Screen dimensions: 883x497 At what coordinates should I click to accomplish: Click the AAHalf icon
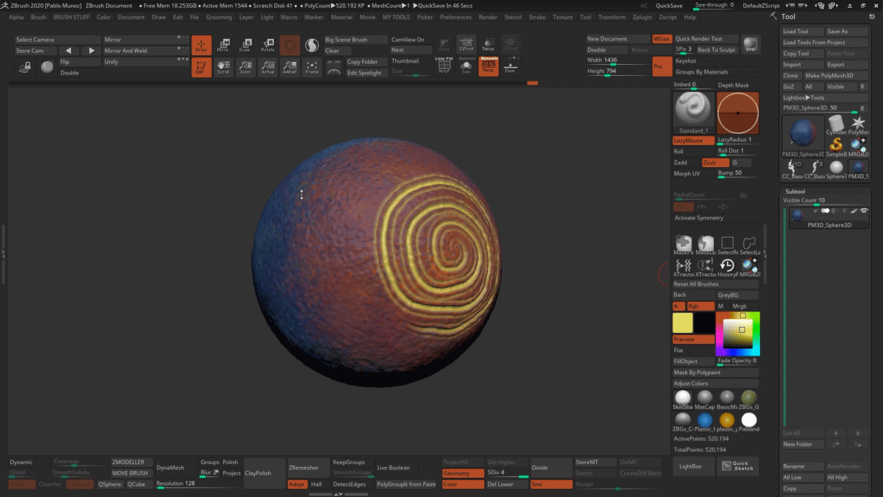point(289,67)
